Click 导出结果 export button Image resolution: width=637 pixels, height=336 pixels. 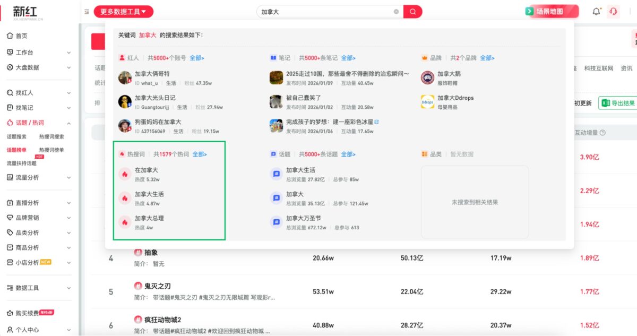pyautogui.click(x=618, y=103)
